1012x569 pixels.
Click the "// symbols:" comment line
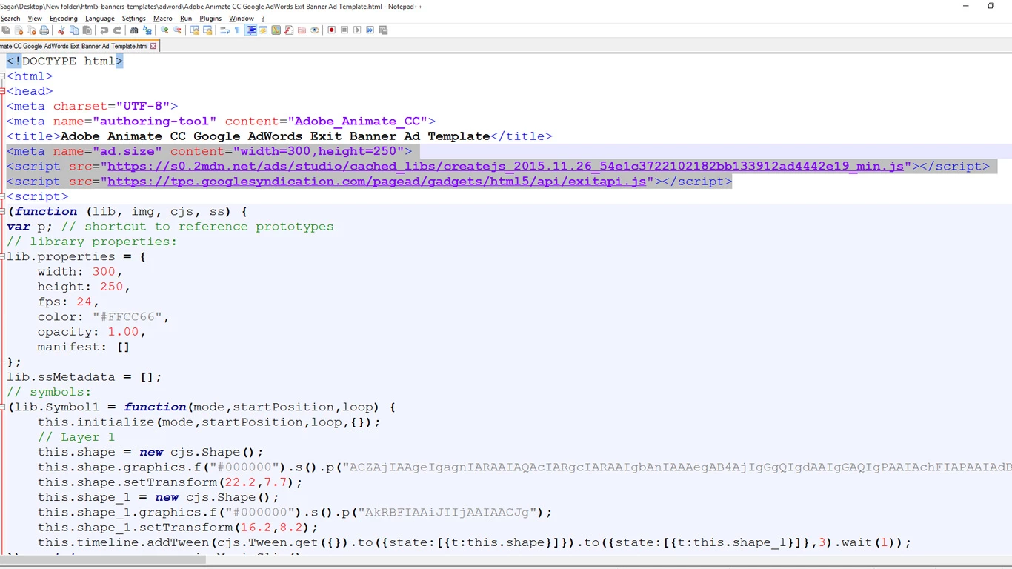coord(49,392)
